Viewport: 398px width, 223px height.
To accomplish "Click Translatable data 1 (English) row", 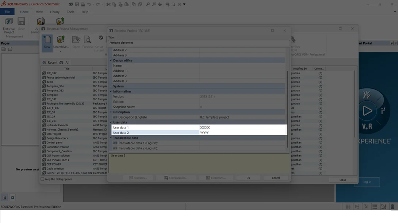I will coord(199,143).
